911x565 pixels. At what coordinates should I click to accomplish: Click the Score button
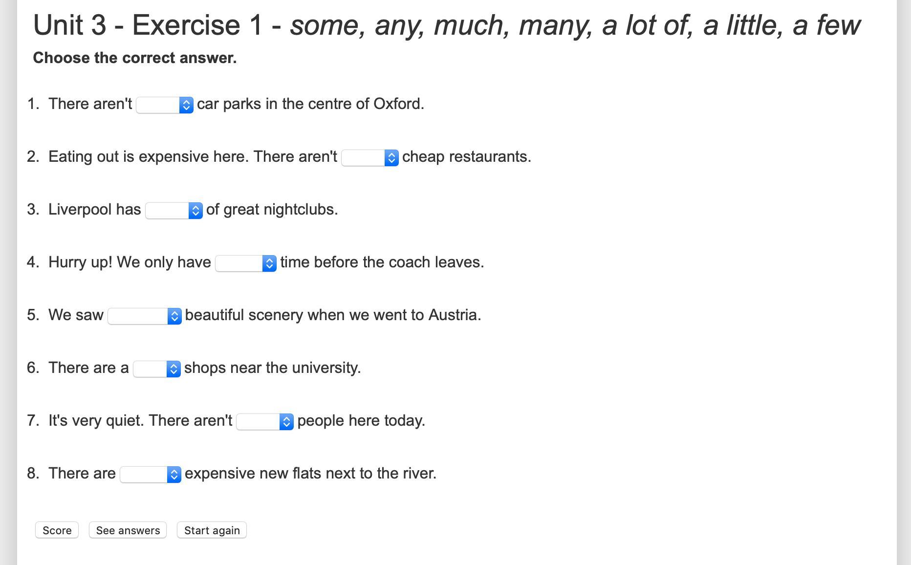[x=57, y=530]
